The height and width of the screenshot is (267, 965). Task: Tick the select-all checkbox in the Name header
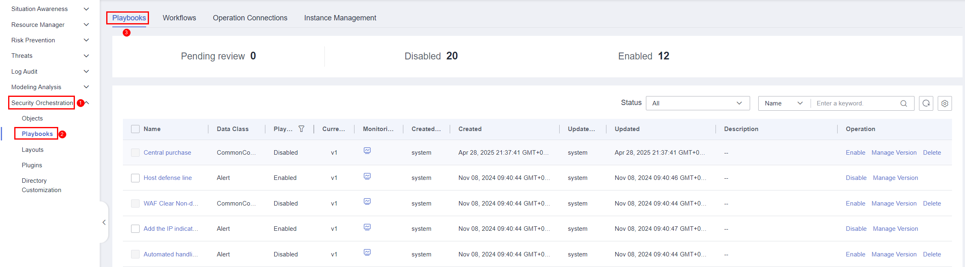[x=135, y=129]
